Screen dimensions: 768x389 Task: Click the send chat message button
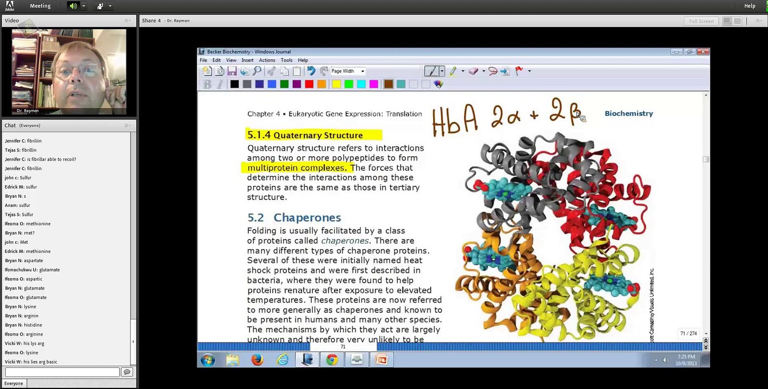click(127, 372)
